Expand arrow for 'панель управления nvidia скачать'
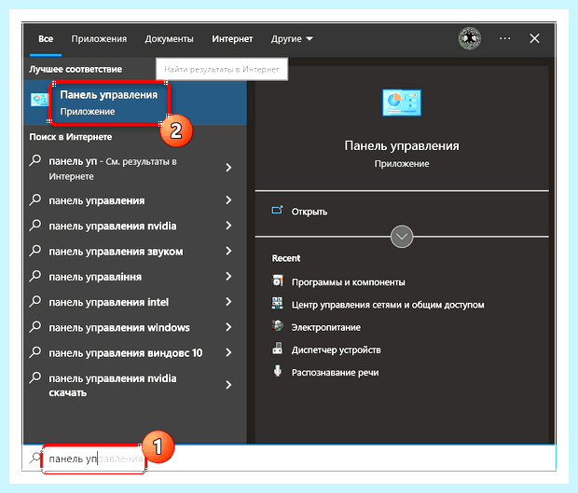Viewport: 578px width, 493px height. click(x=228, y=385)
